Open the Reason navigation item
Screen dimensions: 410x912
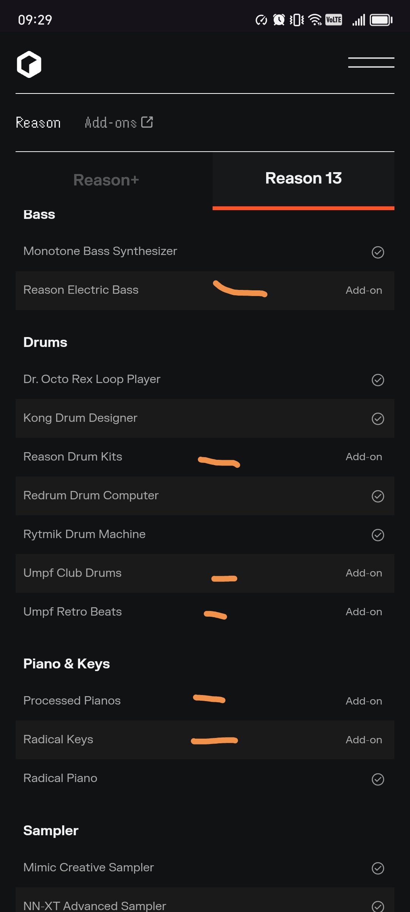pos(38,123)
